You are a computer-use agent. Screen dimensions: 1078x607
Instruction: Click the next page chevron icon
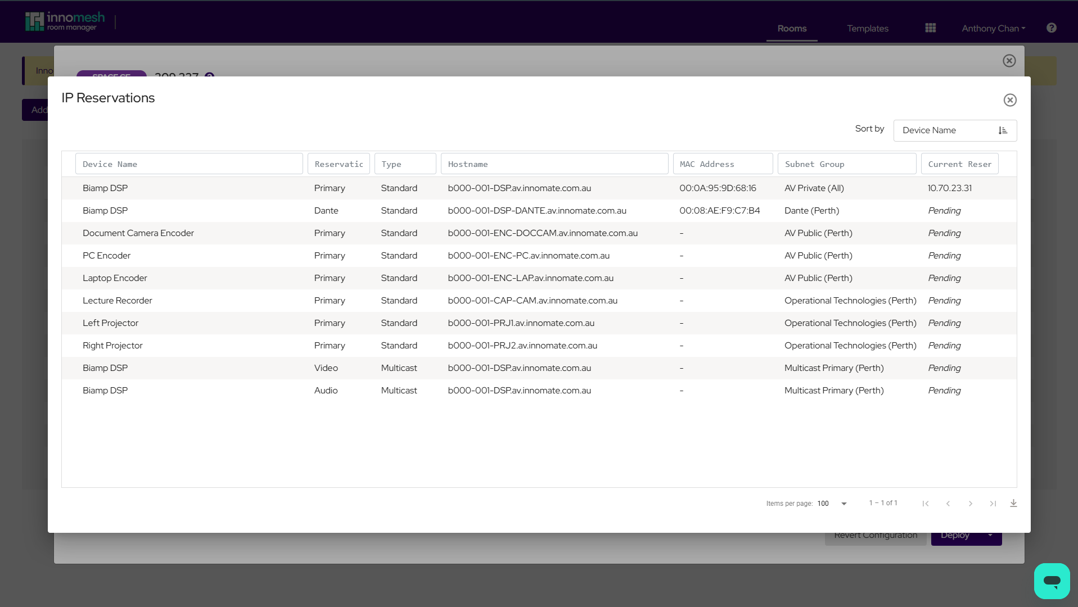pyautogui.click(x=971, y=504)
